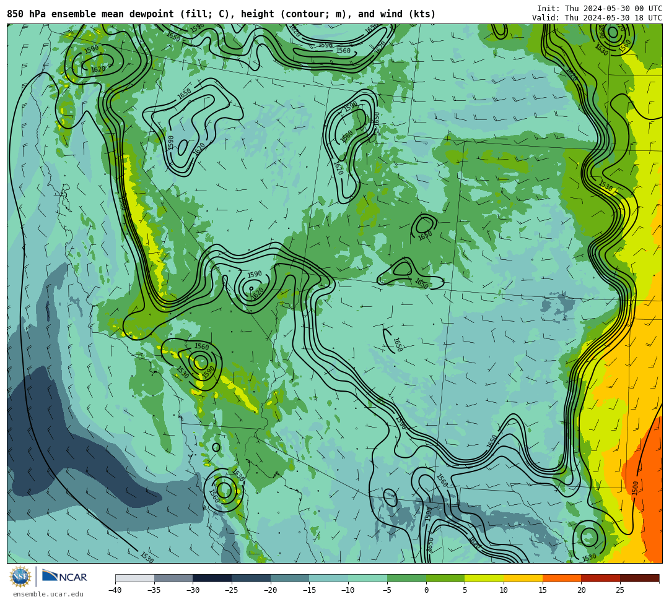This screenshot has width=669, height=602.
Task: Click the 'Valid: Thu 2024-05-30 18 UTC' text
Action: [597, 18]
